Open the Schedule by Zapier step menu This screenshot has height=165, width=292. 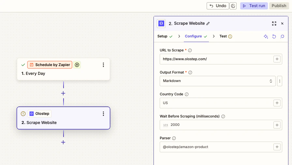[x=103, y=65]
